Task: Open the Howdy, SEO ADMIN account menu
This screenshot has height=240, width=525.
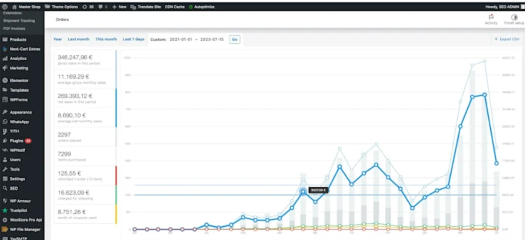Action: [x=501, y=7]
